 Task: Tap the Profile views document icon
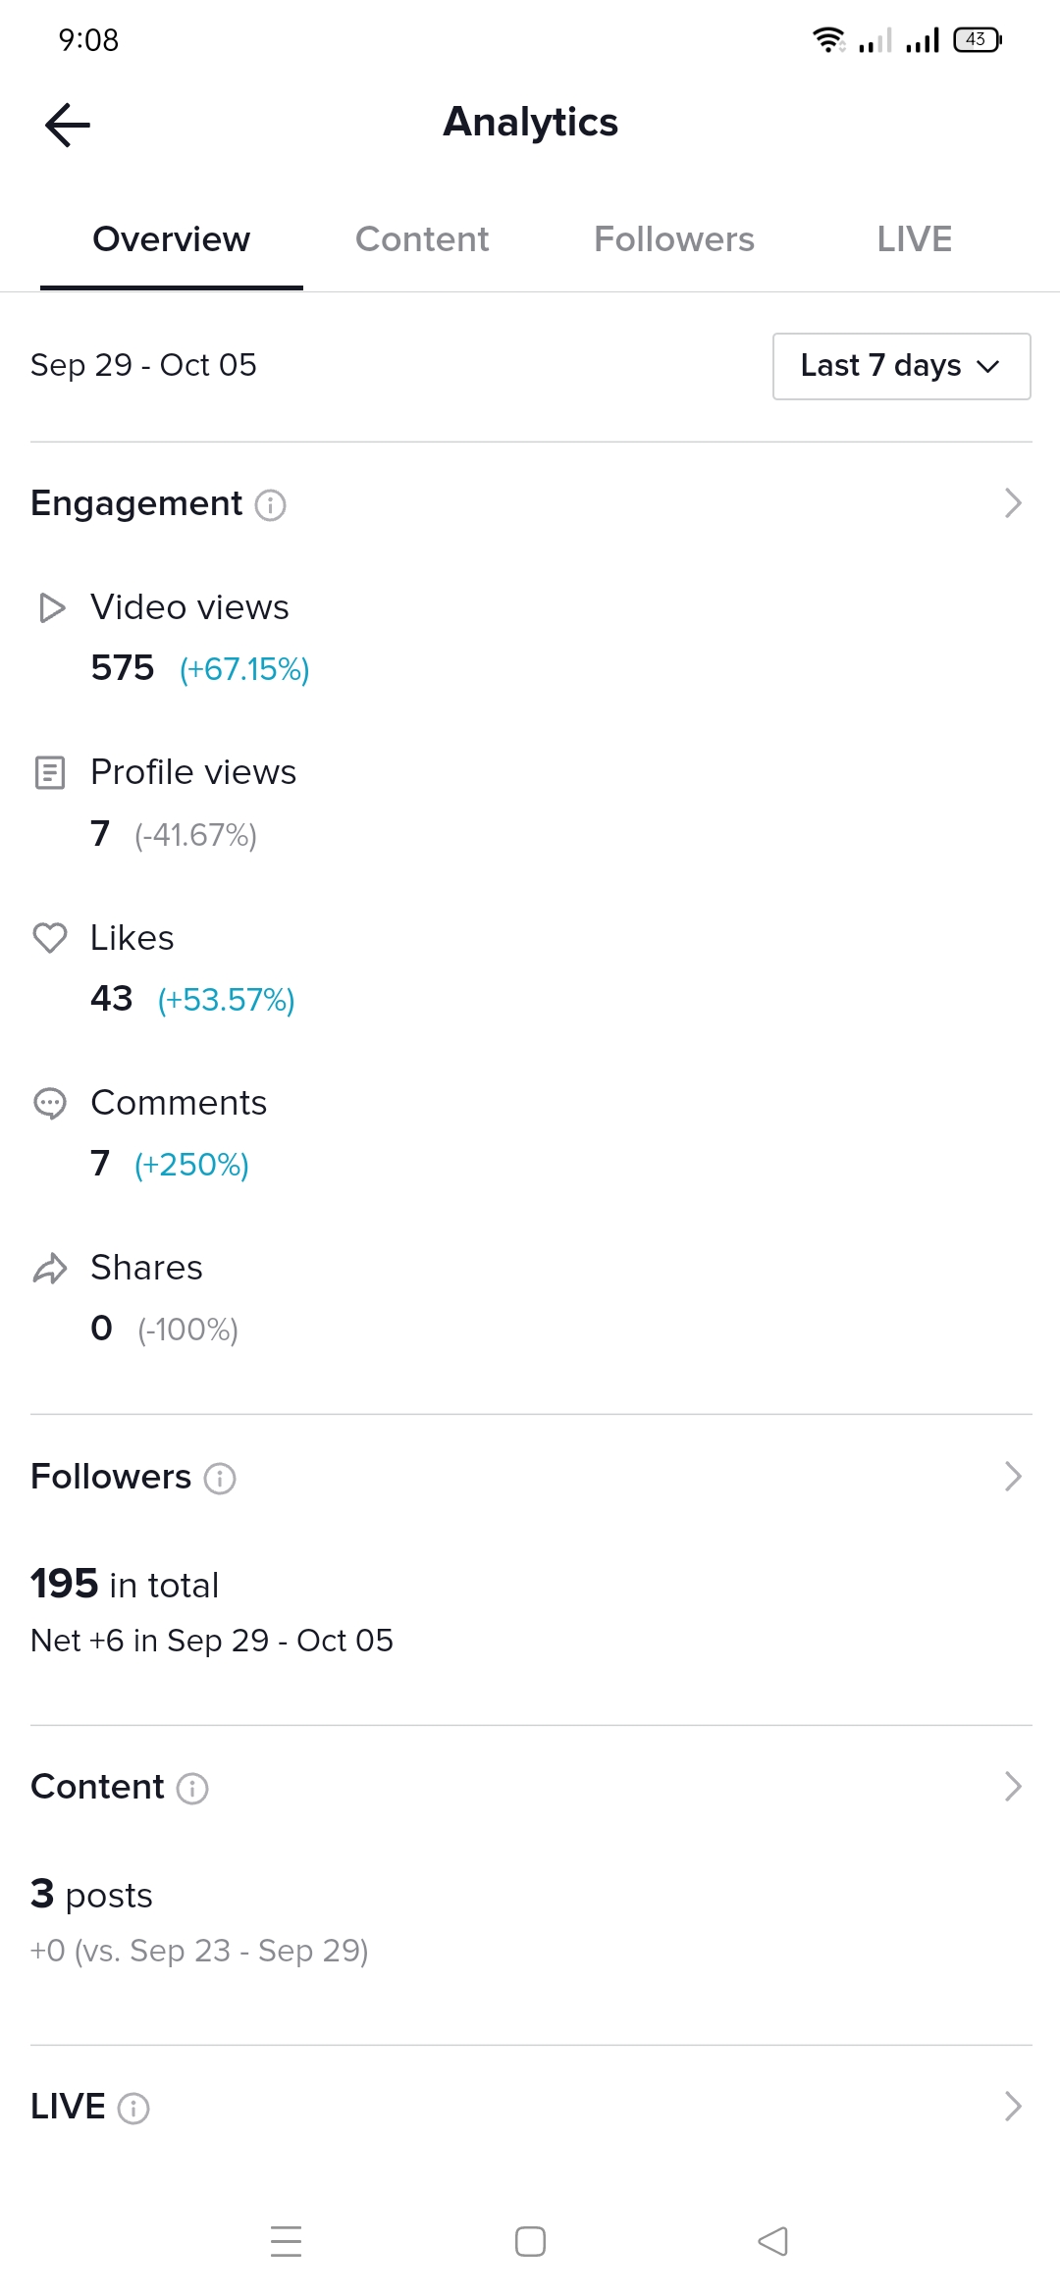click(x=50, y=773)
